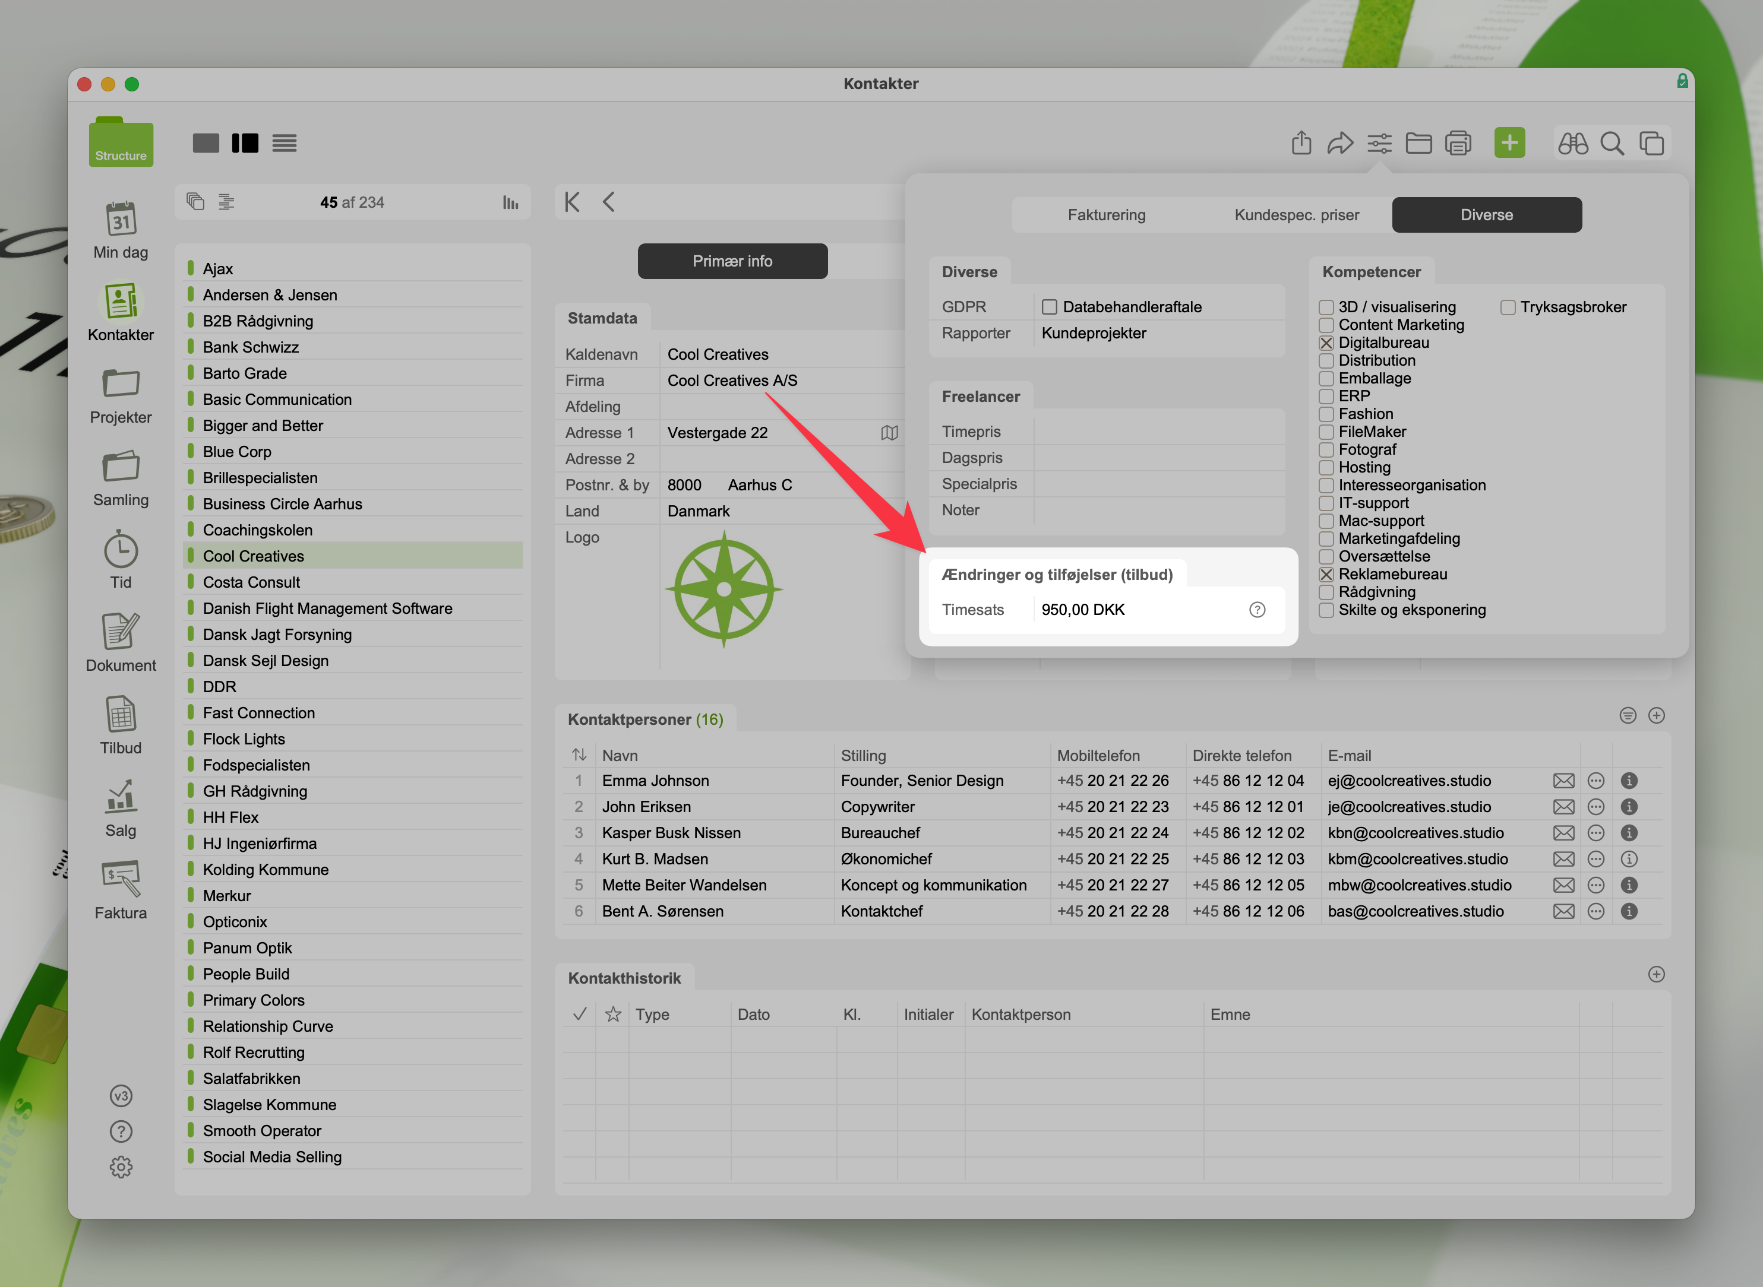Check the Tryksagsbroker checkbox

(1508, 307)
